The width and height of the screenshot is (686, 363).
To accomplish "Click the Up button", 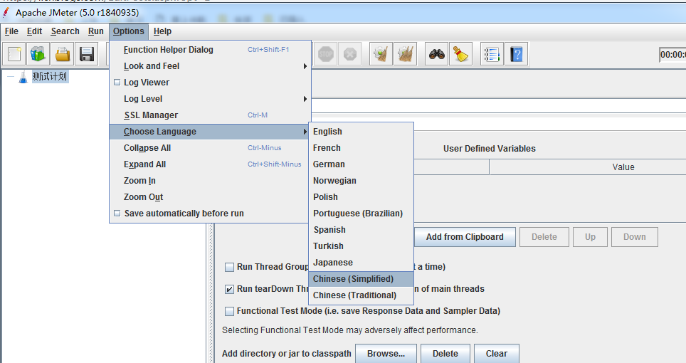I will pos(590,237).
